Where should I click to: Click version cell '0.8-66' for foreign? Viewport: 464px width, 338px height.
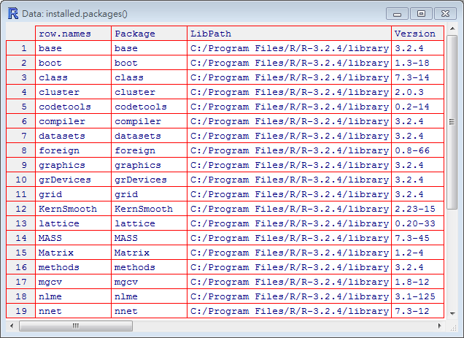click(417, 150)
